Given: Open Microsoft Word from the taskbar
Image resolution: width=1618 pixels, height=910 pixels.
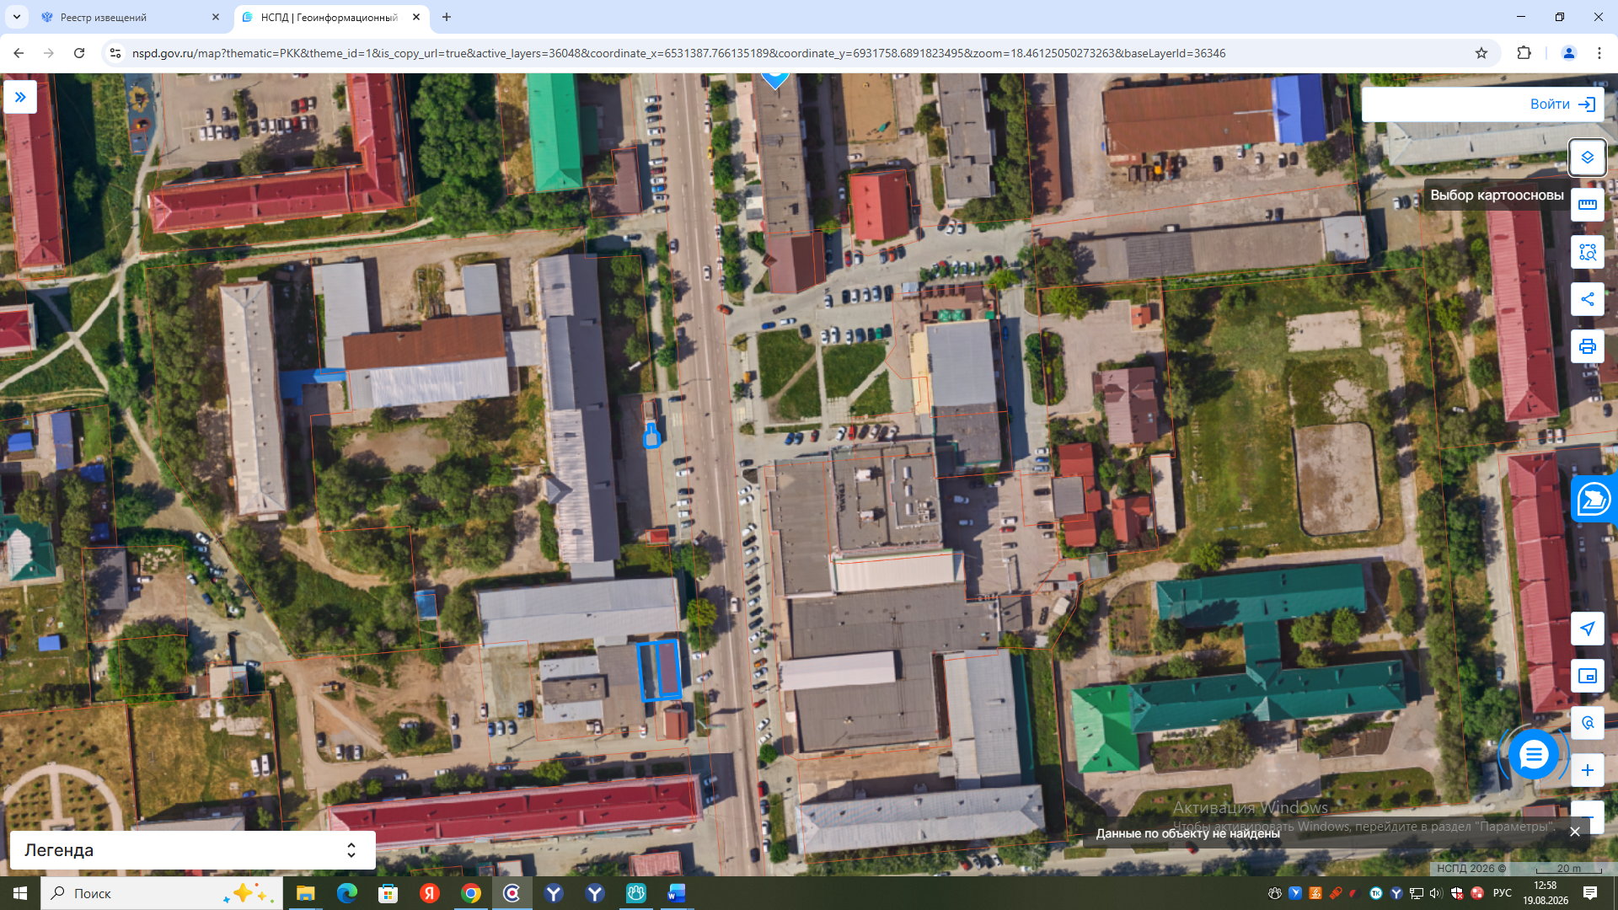Looking at the screenshot, I should click(677, 893).
